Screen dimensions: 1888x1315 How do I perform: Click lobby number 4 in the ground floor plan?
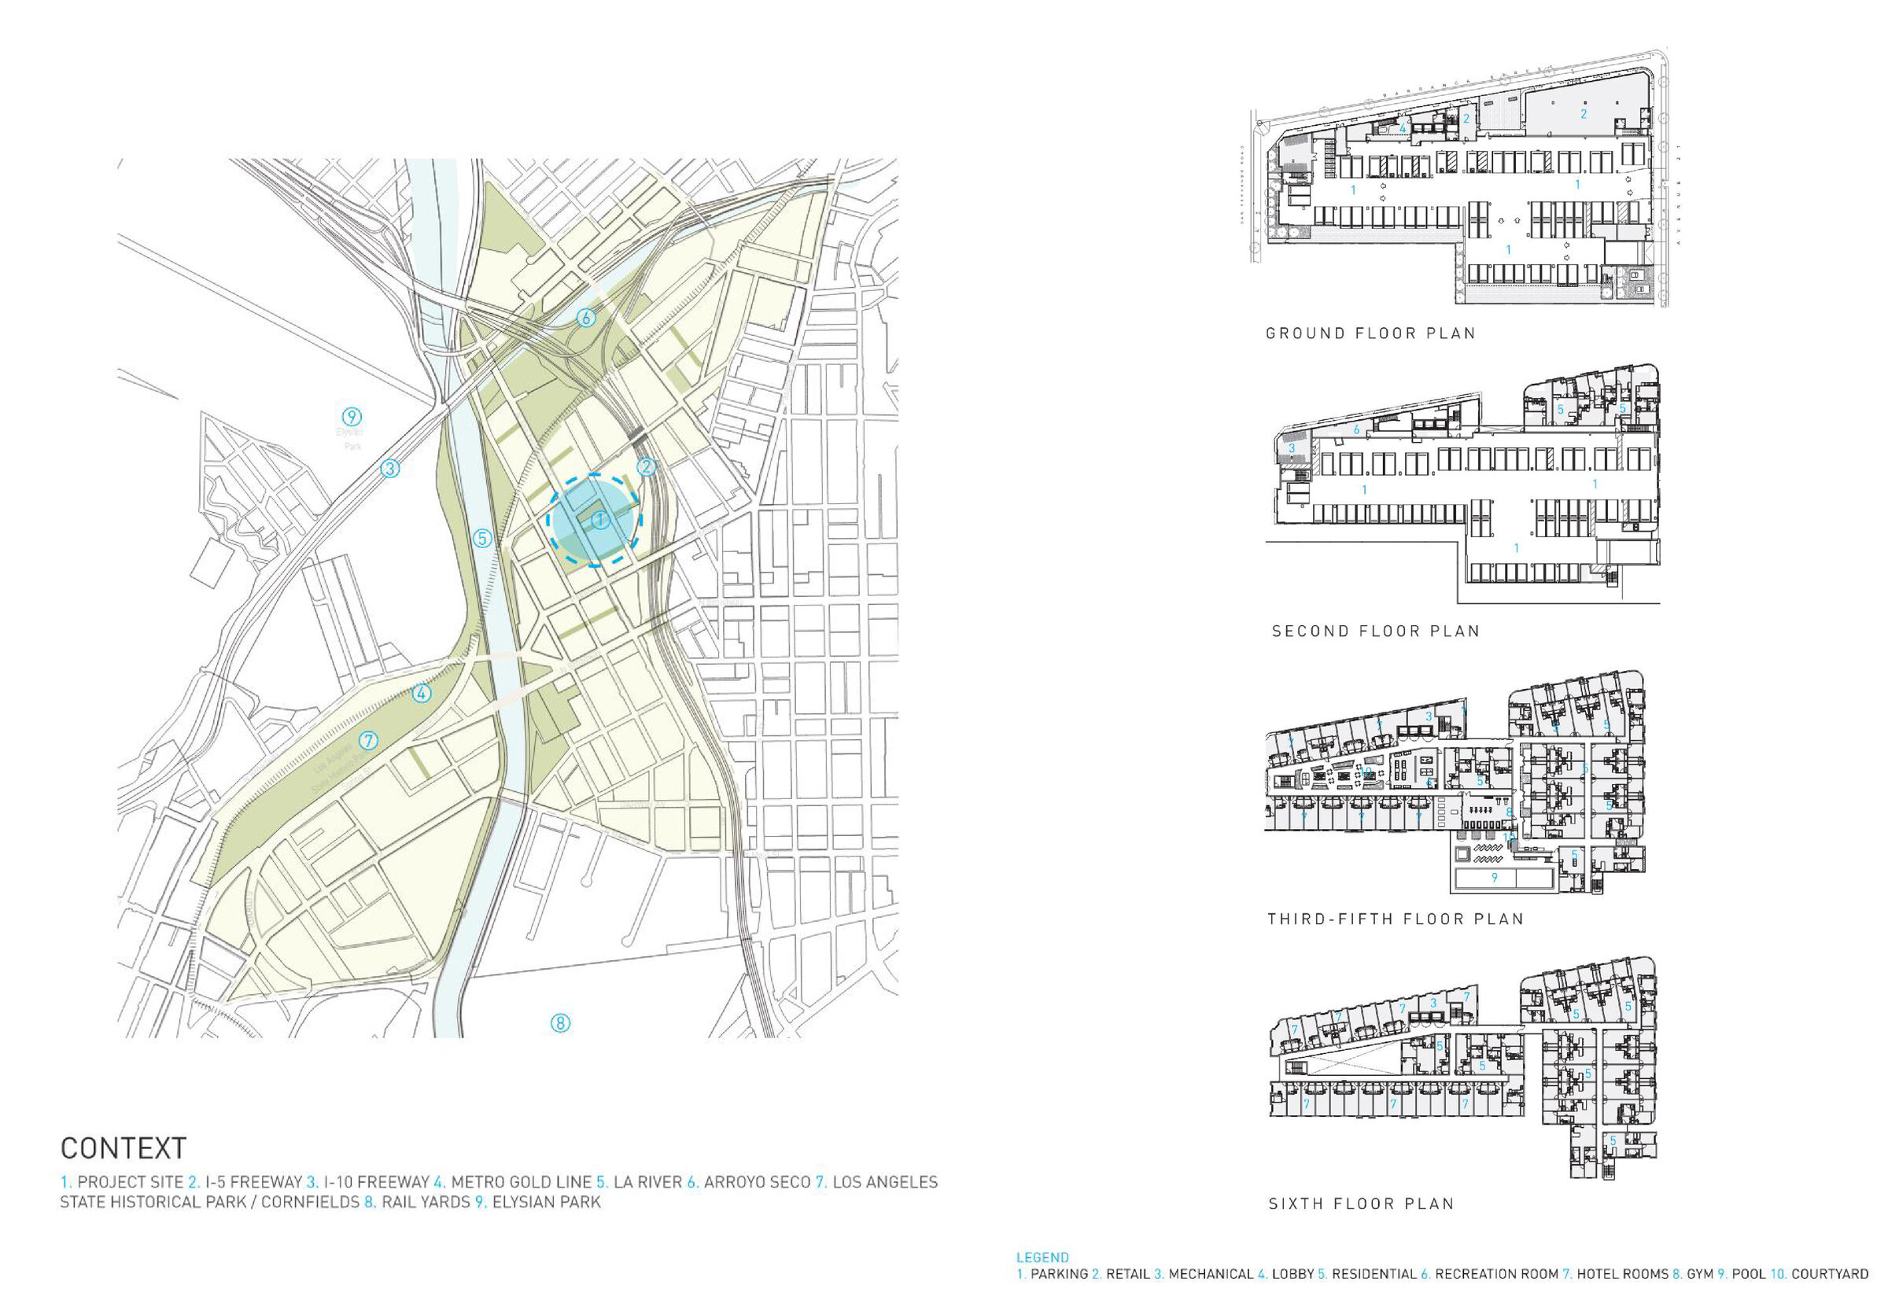(x=1403, y=129)
